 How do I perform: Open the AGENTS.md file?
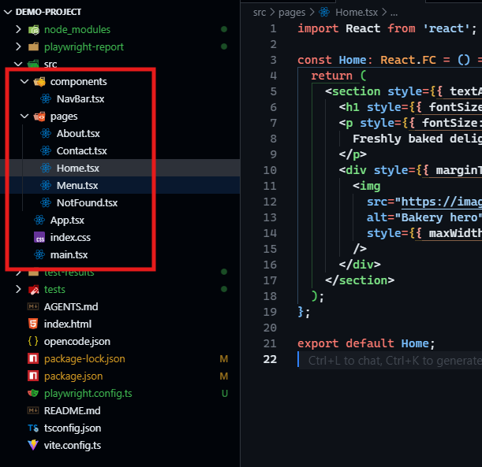pyautogui.click(x=71, y=306)
